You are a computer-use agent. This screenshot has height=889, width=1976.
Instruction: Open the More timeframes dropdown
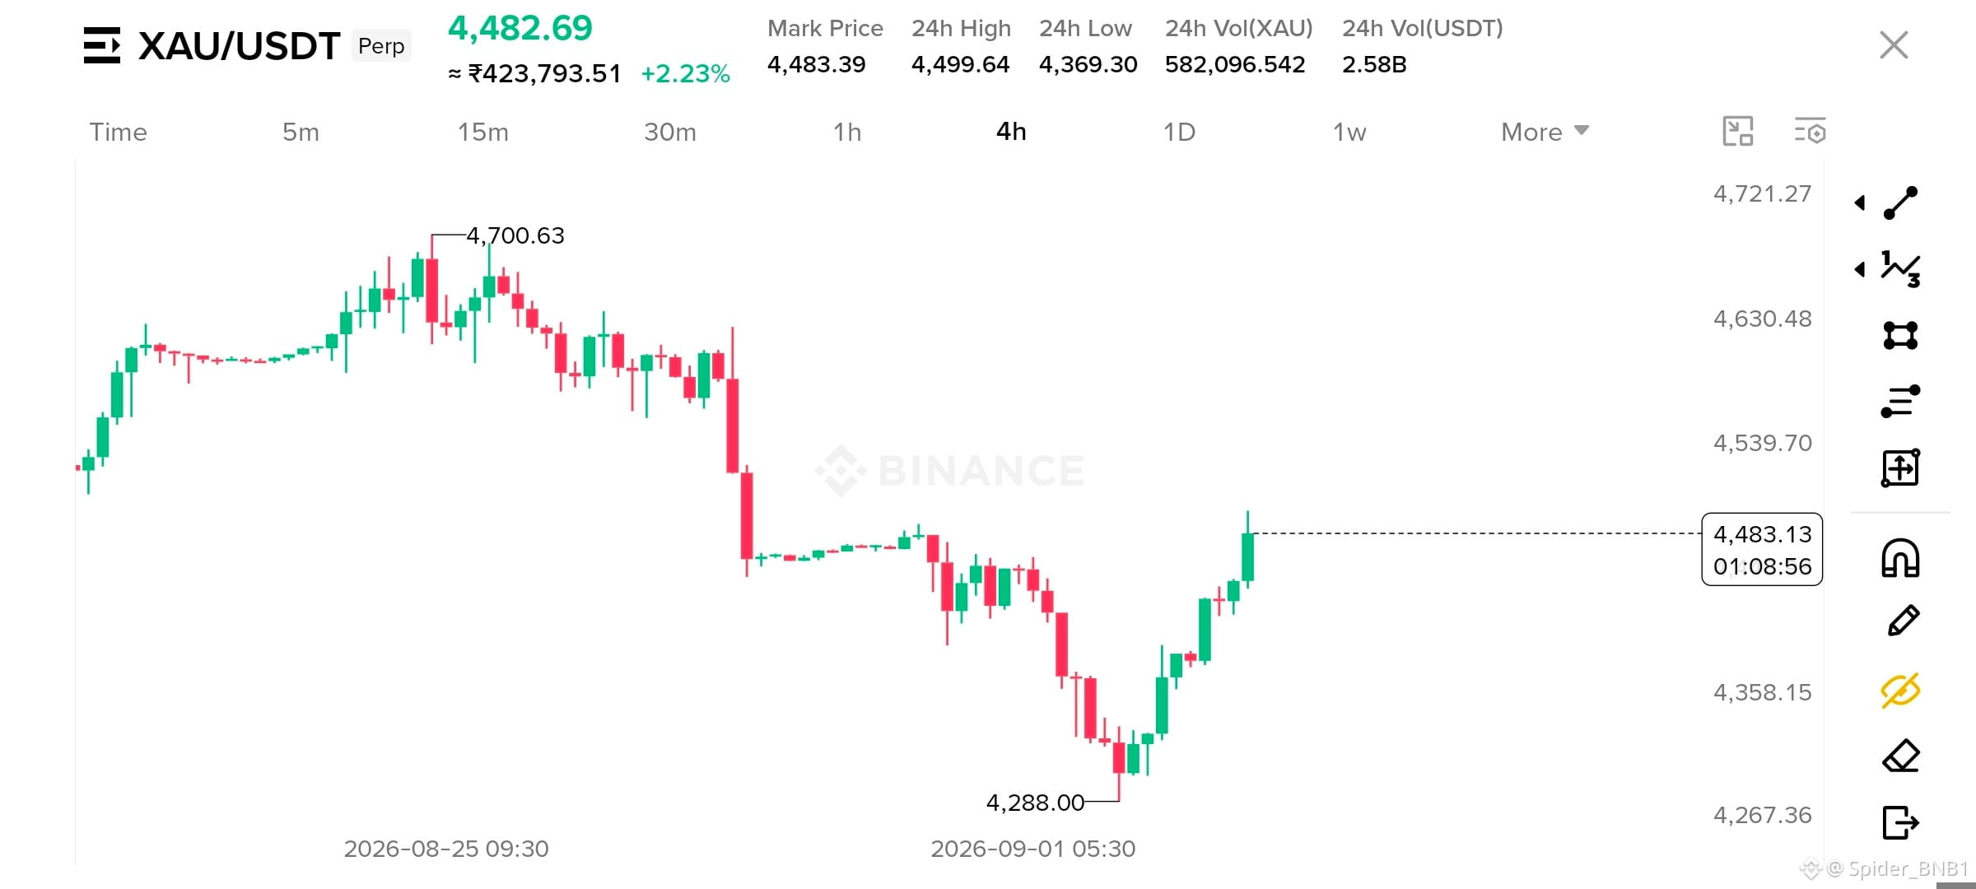click(1545, 132)
